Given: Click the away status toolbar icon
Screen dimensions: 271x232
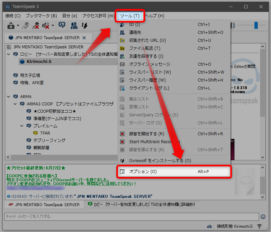Looking at the screenshot, I should tap(11, 26).
